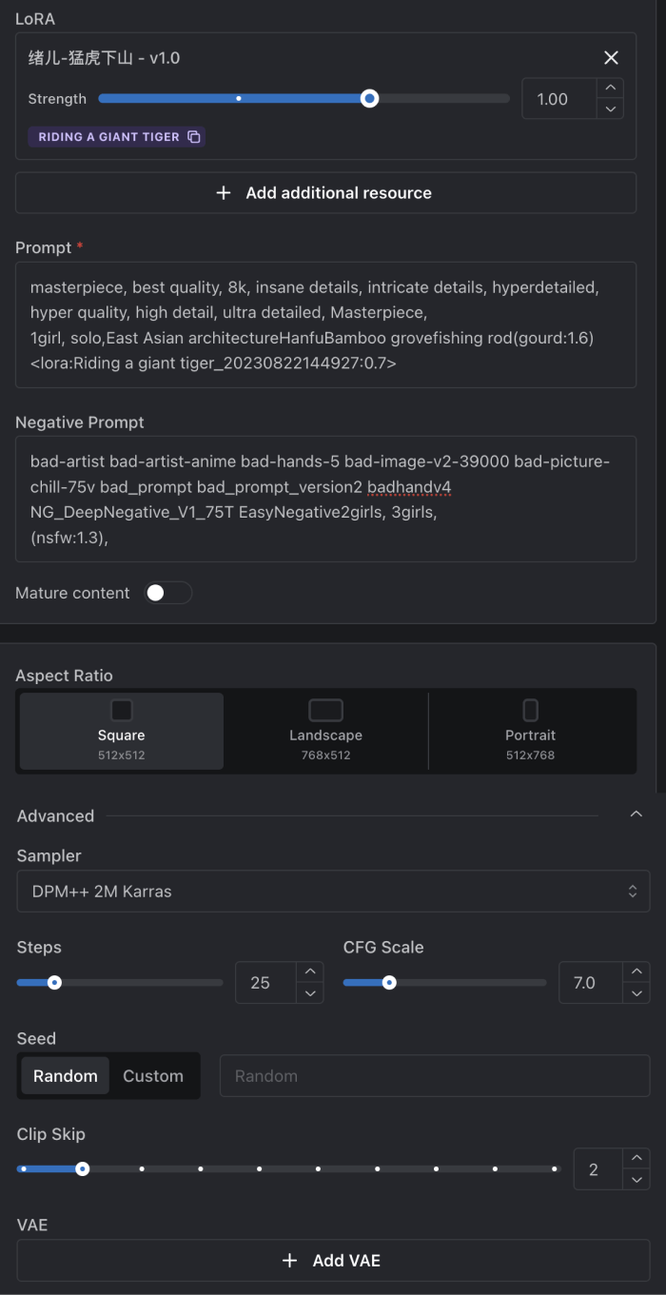Image resolution: width=666 pixels, height=1295 pixels.
Task: Click the Seed value input field
Action: pos(435,1076)
